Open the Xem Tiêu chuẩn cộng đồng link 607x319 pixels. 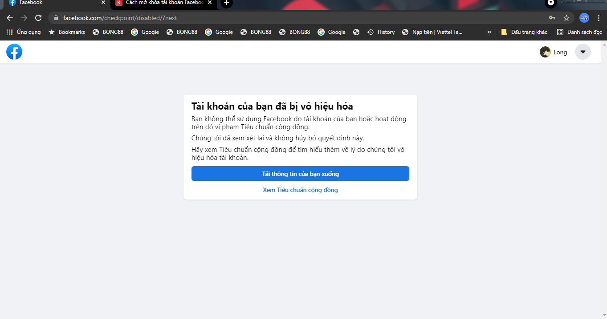point(300,190)
